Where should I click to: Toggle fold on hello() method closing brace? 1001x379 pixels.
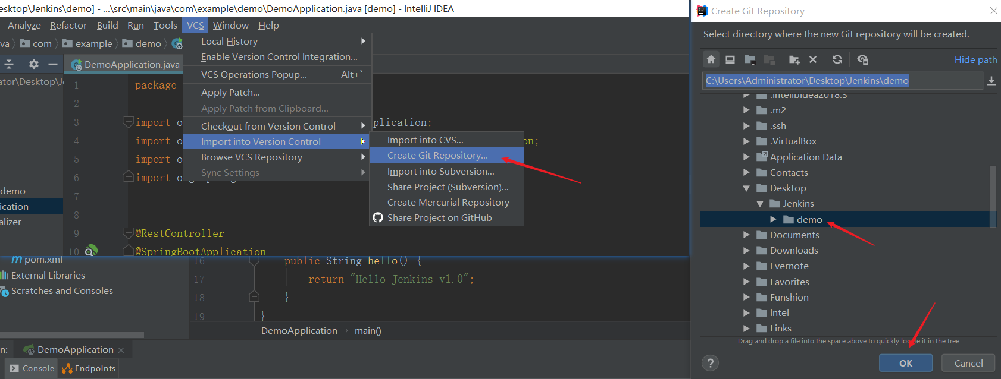[254, 297]
